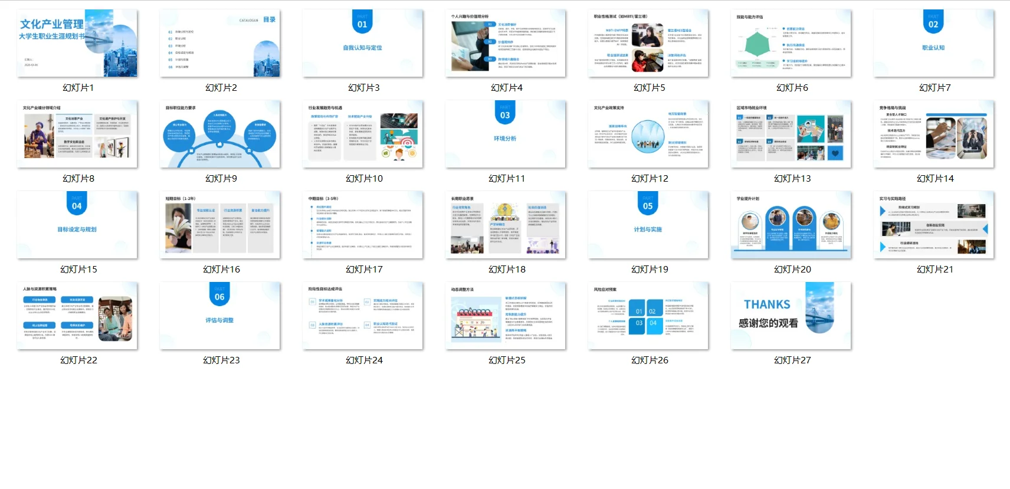Select the 文化产业管理 cover slide thumbnail
1010x489 pixels.
click(77, 43)
